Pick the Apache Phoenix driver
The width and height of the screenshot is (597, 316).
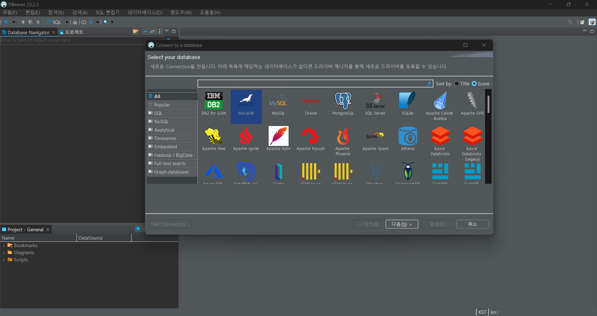coord(343,141)
